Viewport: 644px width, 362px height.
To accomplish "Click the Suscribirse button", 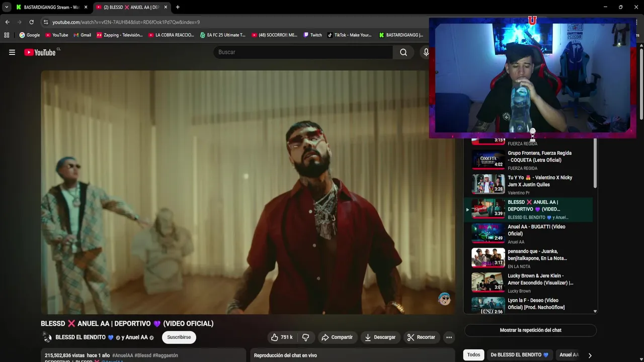I will (179, 337).
